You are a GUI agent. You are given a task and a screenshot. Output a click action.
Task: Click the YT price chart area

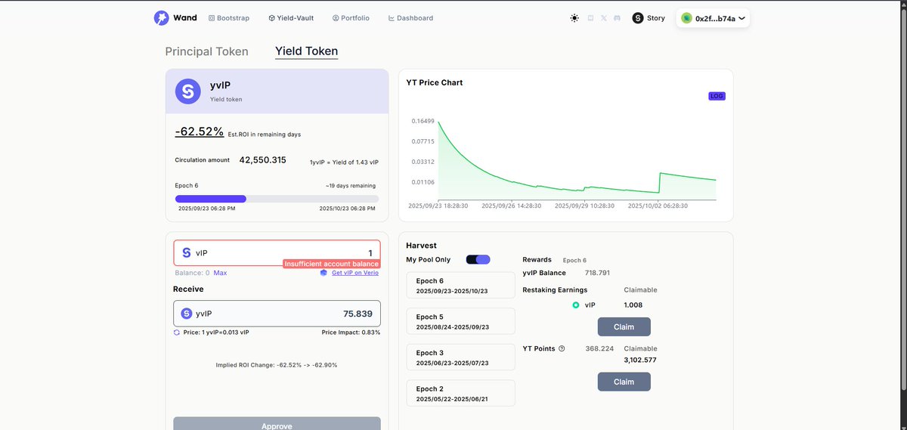(x=577, y=160)
